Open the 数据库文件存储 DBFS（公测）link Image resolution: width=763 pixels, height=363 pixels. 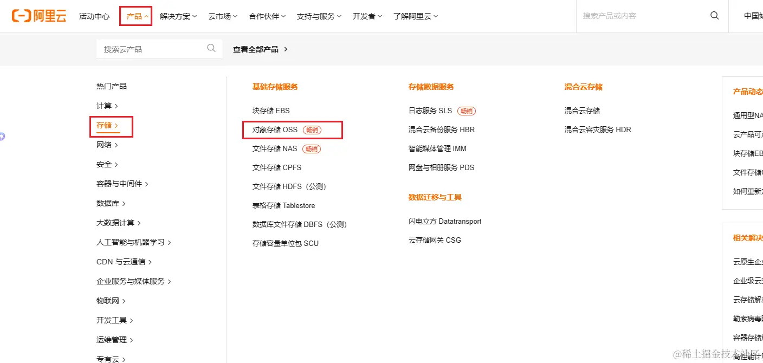[300, 224]
